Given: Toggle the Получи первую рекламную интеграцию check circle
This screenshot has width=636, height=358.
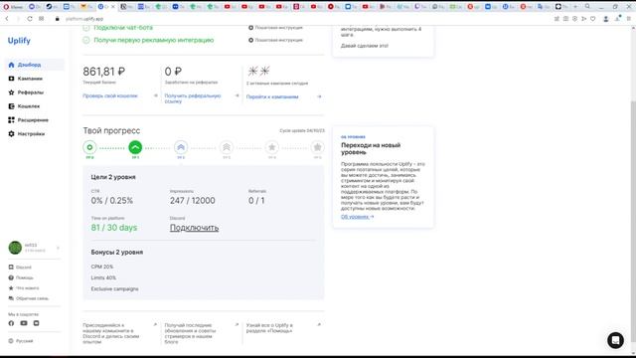Looking at the screenshot, I should pyautogui.click(x=86, y=40).
